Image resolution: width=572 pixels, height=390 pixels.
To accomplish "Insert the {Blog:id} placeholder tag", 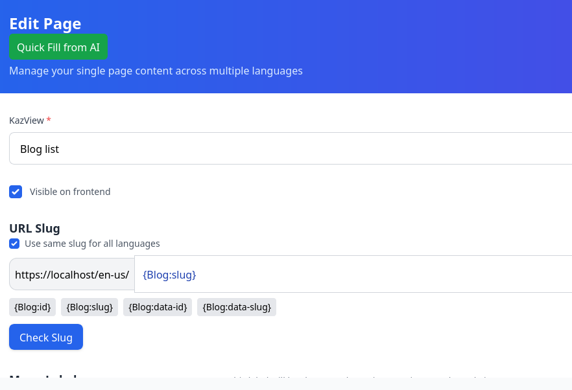I will pyautogui.click(x=32, y=307).
